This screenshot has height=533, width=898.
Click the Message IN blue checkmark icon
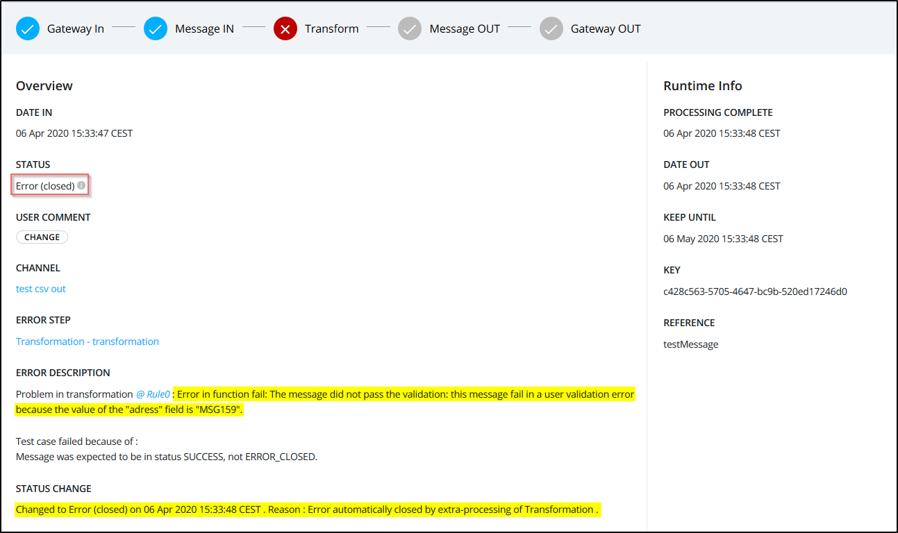(x=156, y=29)
